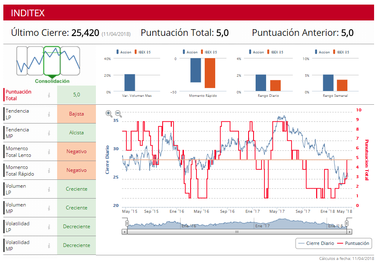Toggle Puntuación series in legend
The image size is (377, 262).
pyautogui.click(x=353, y=243)
